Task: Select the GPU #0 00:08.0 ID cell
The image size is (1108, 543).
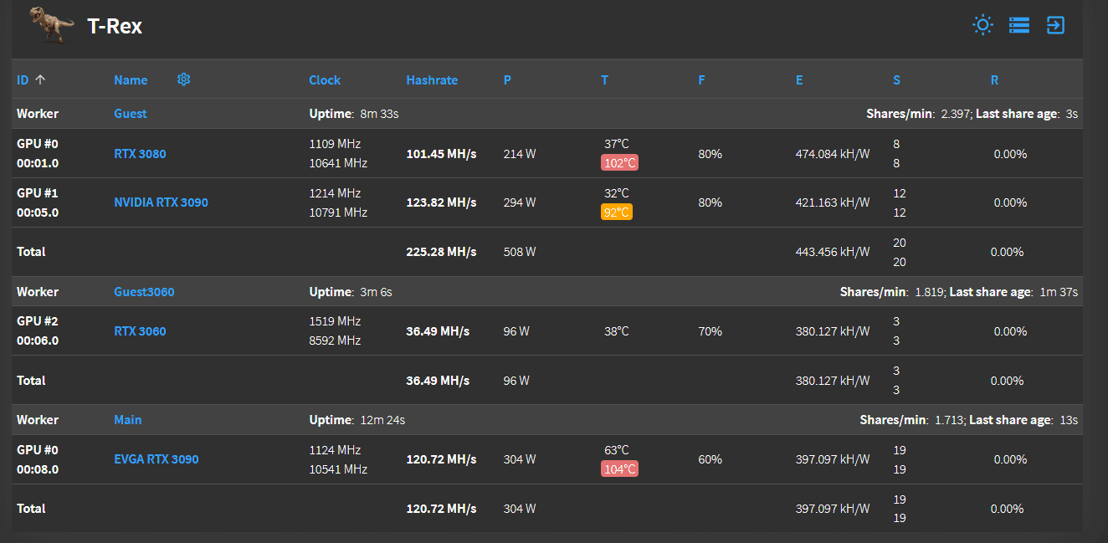Action: coord(38,459)
